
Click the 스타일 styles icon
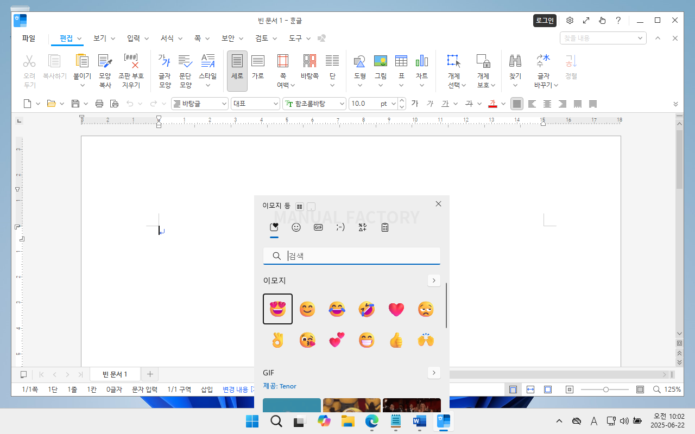[208, 61]
